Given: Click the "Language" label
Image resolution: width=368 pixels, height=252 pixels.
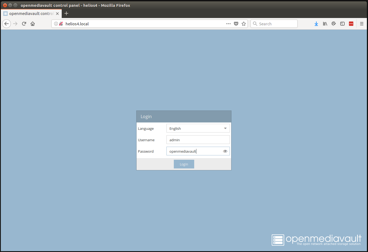Looking at the screenshot, I should [146, 128].
